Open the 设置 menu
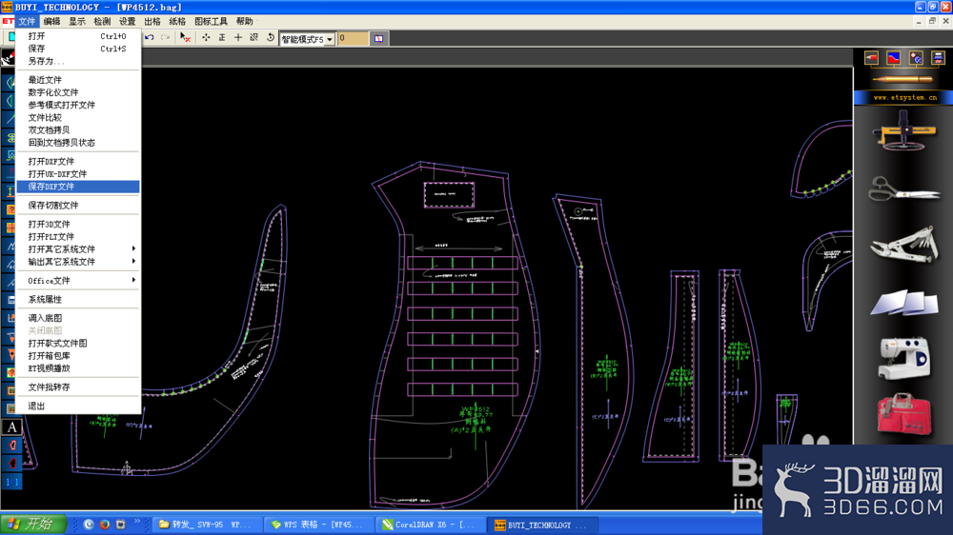The width and height of the screenshot is (953, 535). [127, 21]
